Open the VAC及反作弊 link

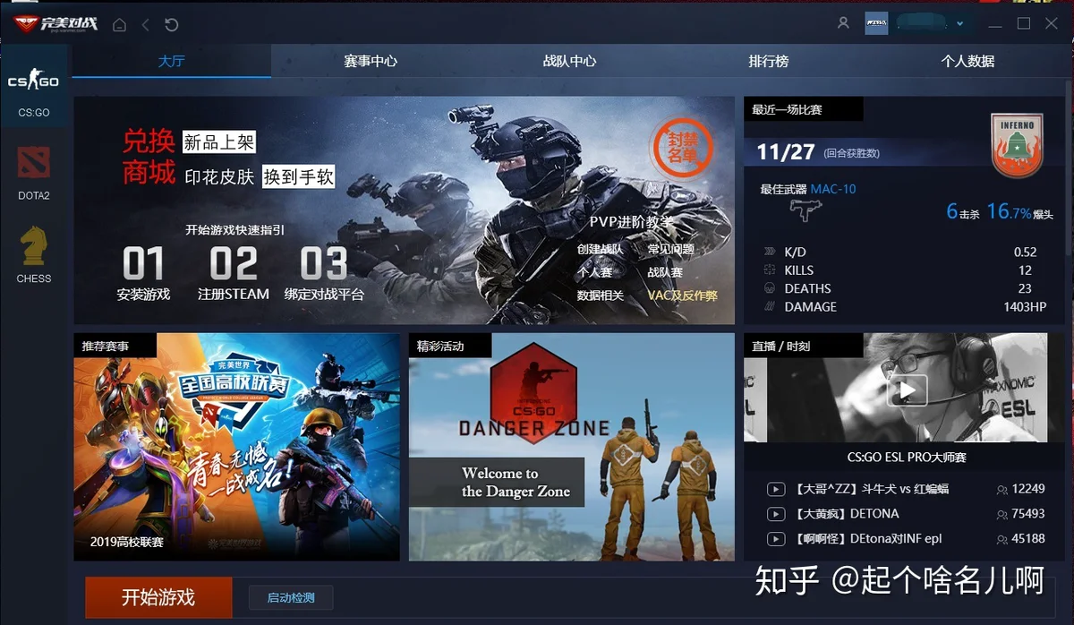click(x=682, y=295)
